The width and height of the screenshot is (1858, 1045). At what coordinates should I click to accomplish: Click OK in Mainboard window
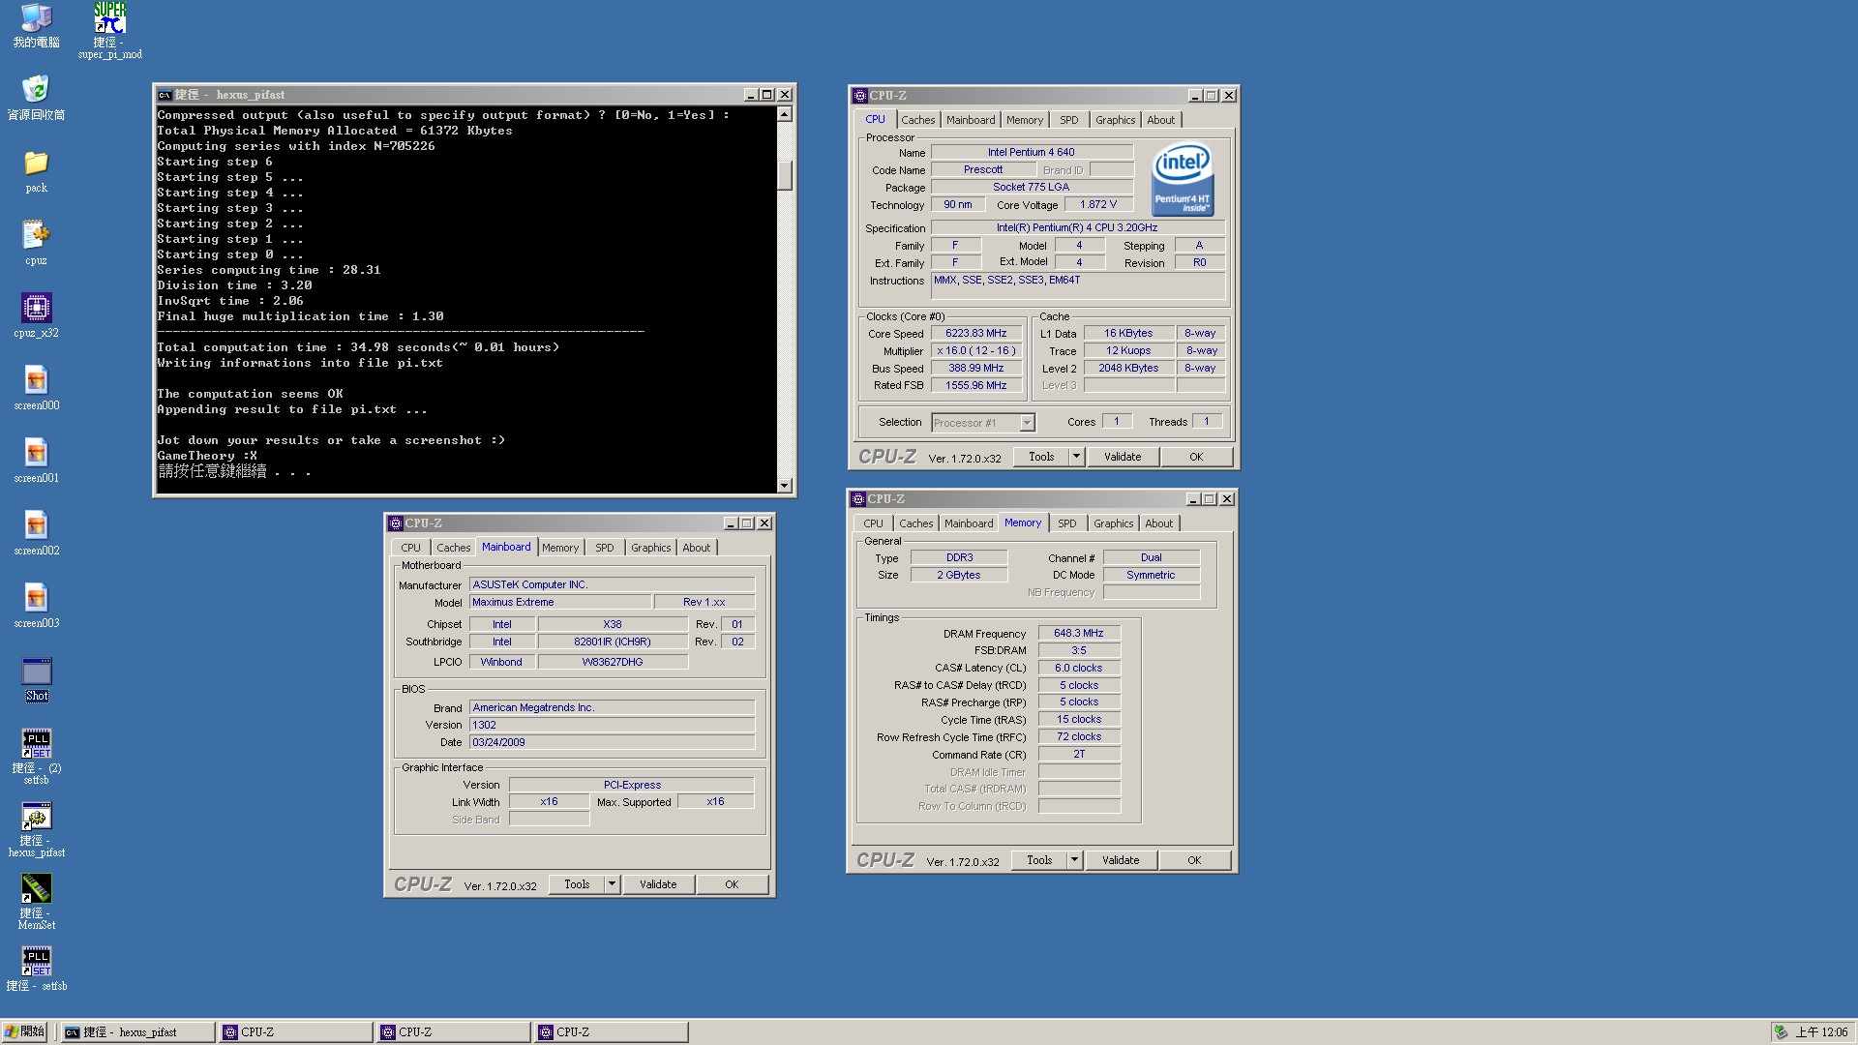pos(732,884)
